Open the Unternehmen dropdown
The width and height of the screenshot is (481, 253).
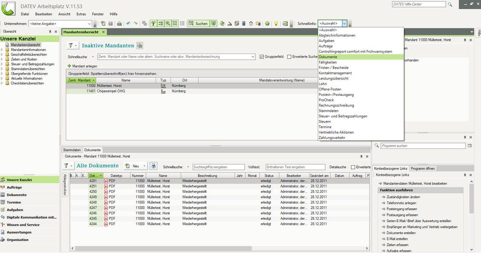90,24
